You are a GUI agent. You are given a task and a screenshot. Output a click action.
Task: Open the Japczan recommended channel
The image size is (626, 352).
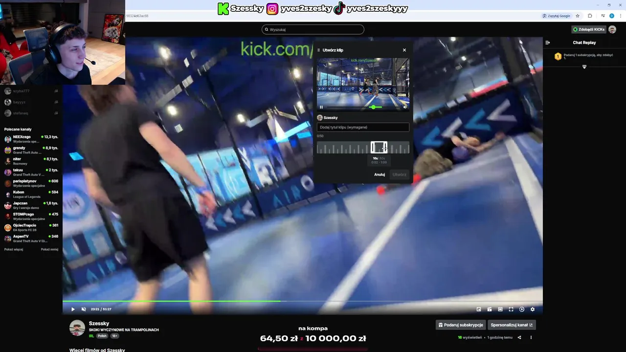tap(31, 205)
